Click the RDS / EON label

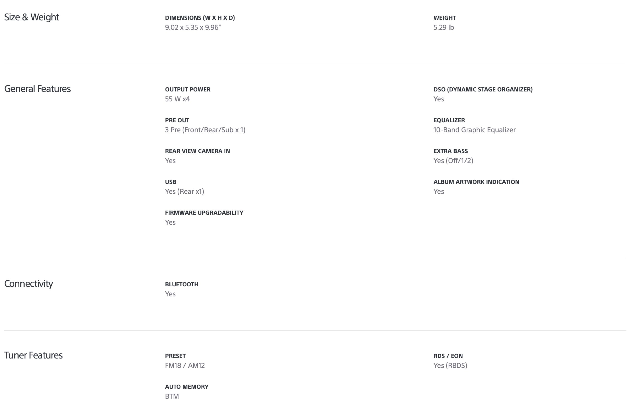click(448, 356)
